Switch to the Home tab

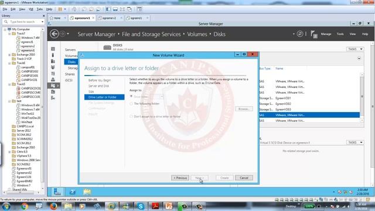[57, 18]
